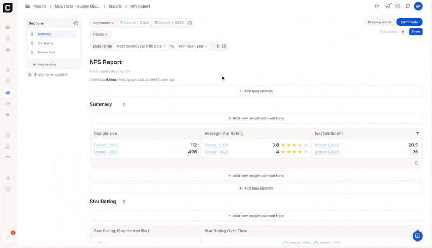Open the megaphone announcements icon
Viewport: 432px width, 248px height.
(x=388, y=6)
